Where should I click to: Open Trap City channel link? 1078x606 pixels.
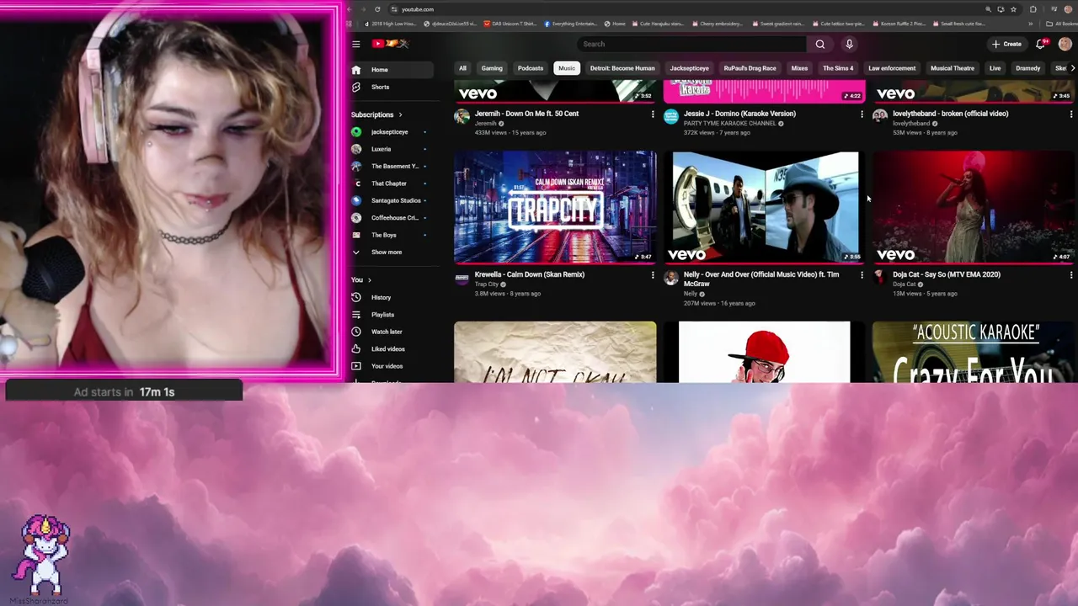[486, 284]
